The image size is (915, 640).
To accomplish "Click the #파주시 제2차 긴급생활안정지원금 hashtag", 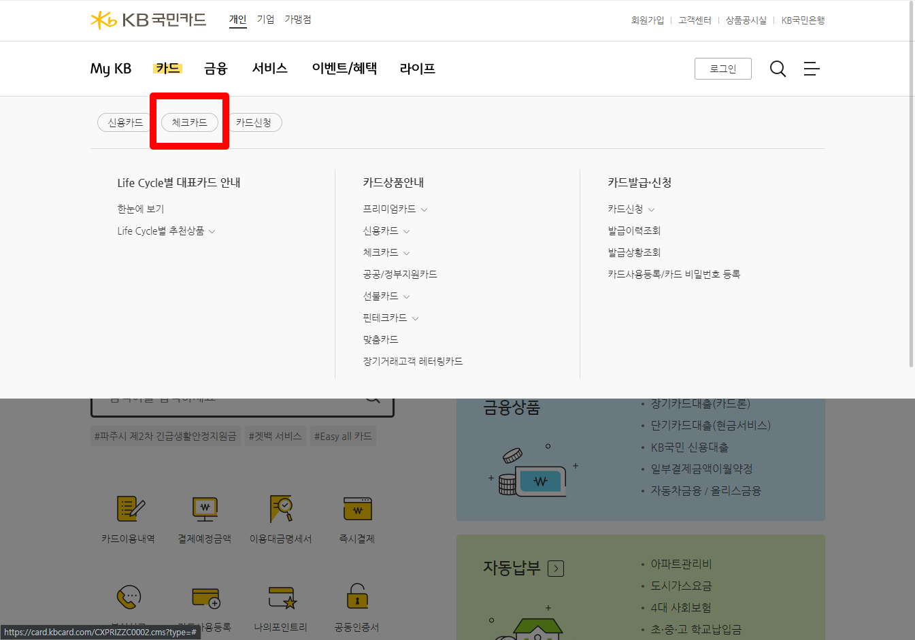I will [165, 437].
